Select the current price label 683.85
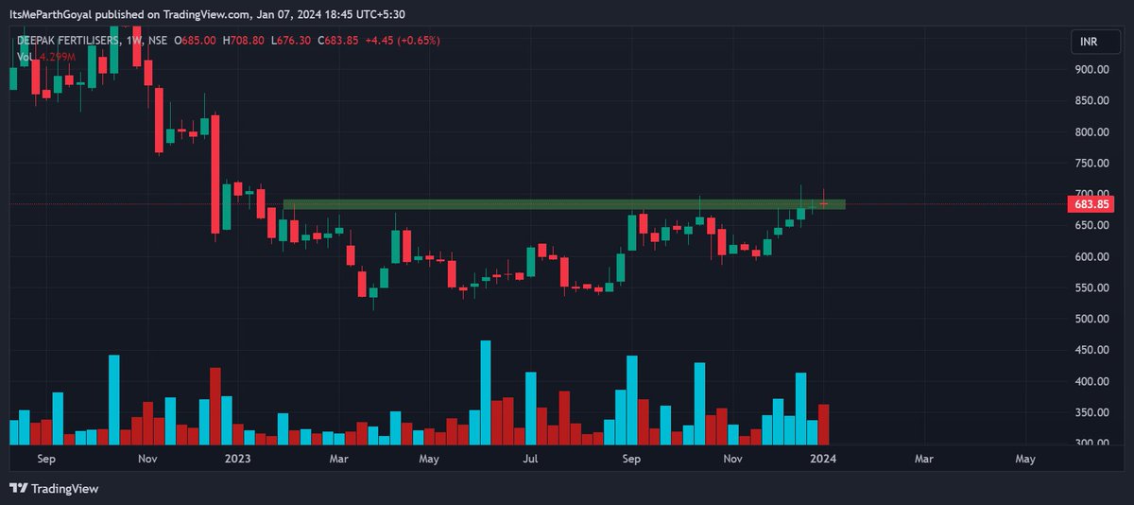 click(1091, 203)
